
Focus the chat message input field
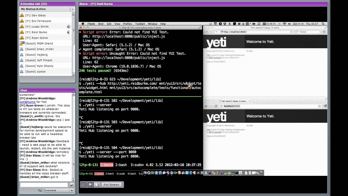click(x=44, y=185)
